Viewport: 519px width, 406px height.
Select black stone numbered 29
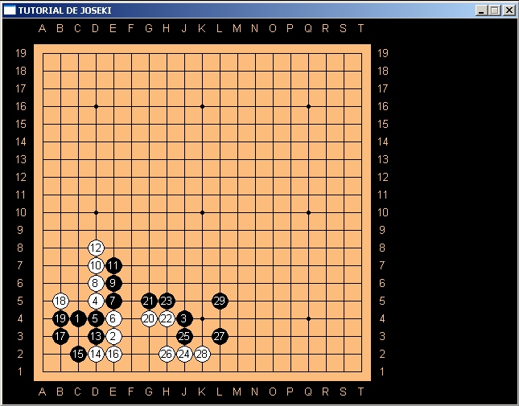[220, 301]
